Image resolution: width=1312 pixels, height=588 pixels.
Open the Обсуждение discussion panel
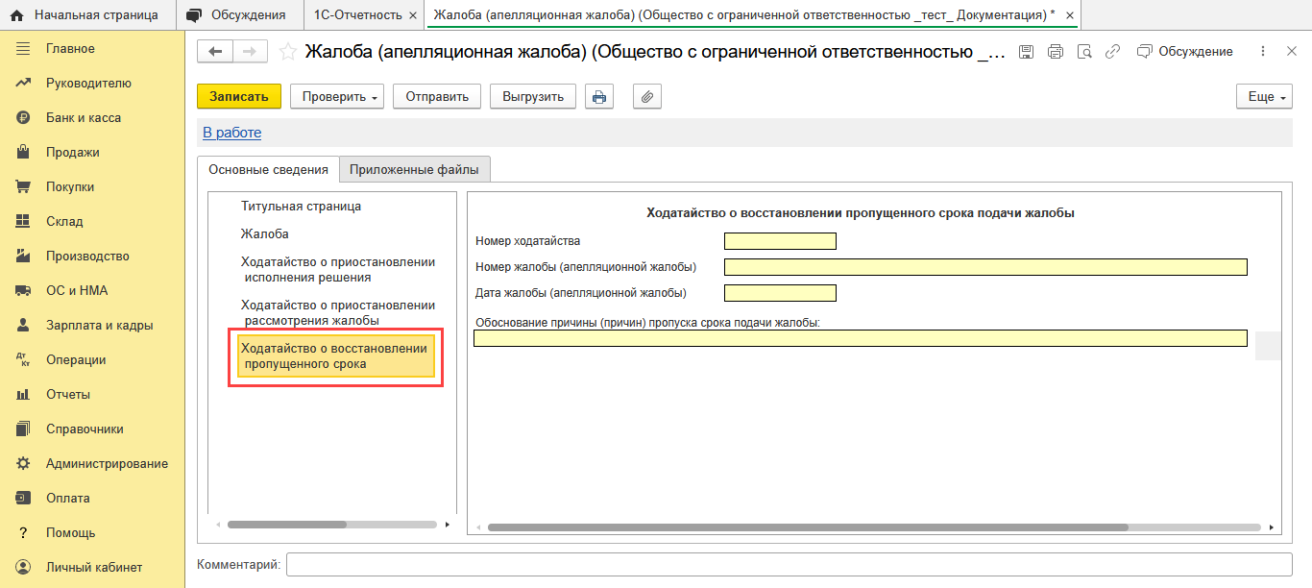[1184, 52]
